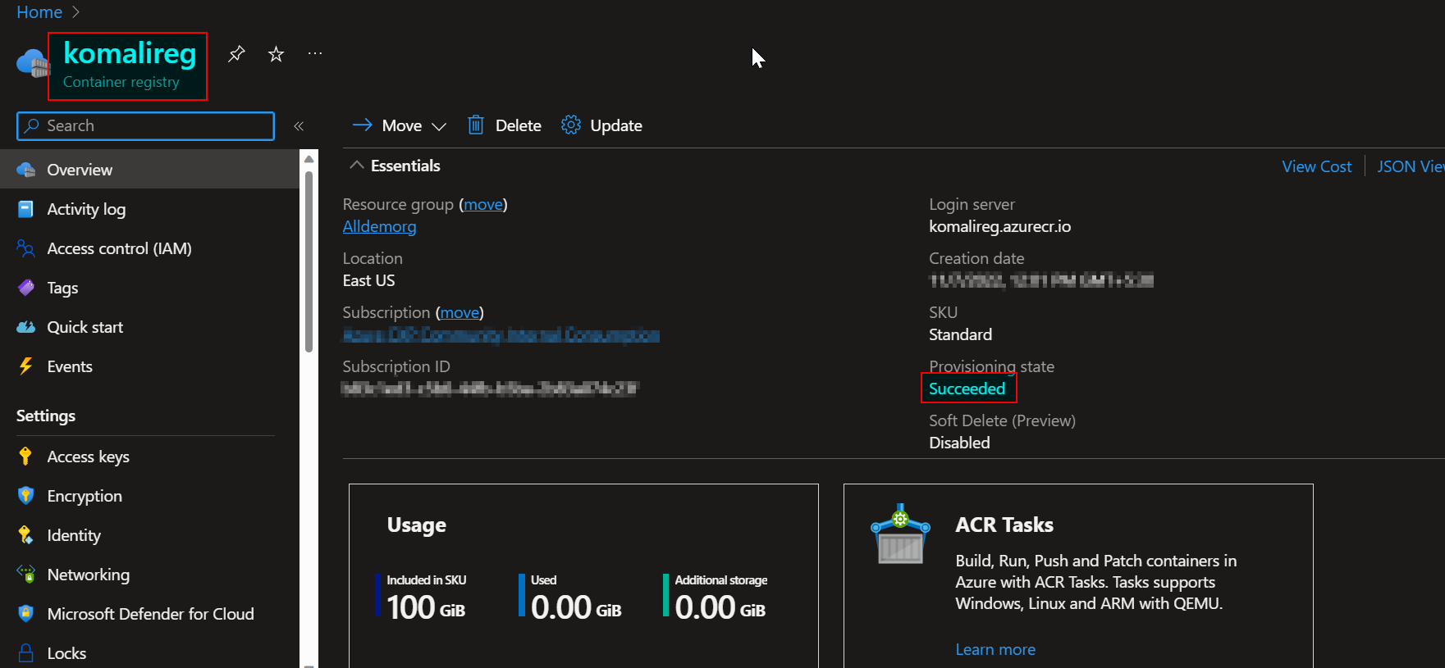
Task: Click the Update gear icon
Action: [570, 125]
